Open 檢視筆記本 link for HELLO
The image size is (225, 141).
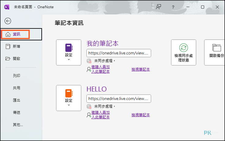(141, 115)
